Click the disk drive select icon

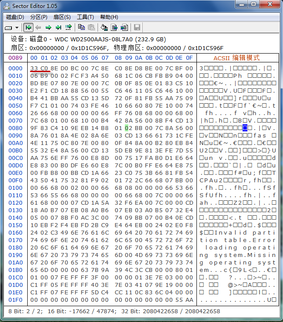(x=8, y=28)
